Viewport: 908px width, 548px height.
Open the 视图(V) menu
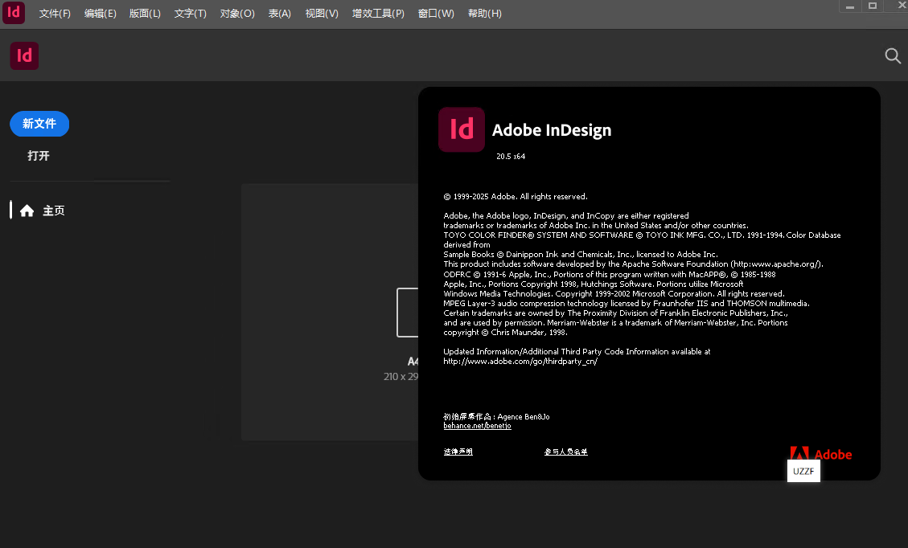click(322, 14)
